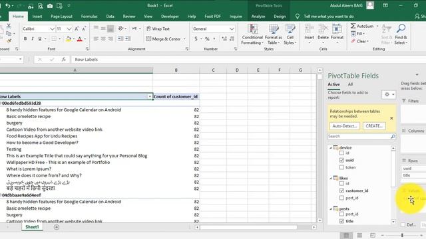Open Format as Table gallery
426x239 pixels.
pyautogui.click(x=274, y=35)
